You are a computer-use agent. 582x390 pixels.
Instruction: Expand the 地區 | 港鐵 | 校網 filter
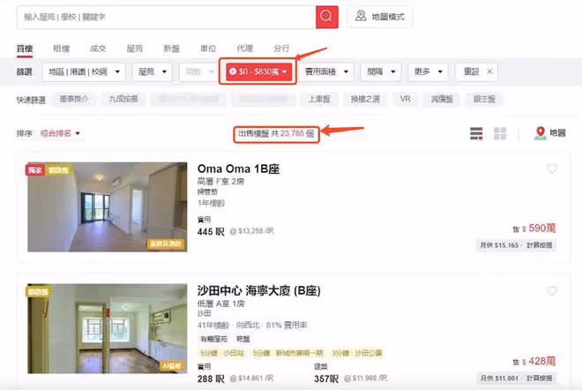tap(85, 71)
